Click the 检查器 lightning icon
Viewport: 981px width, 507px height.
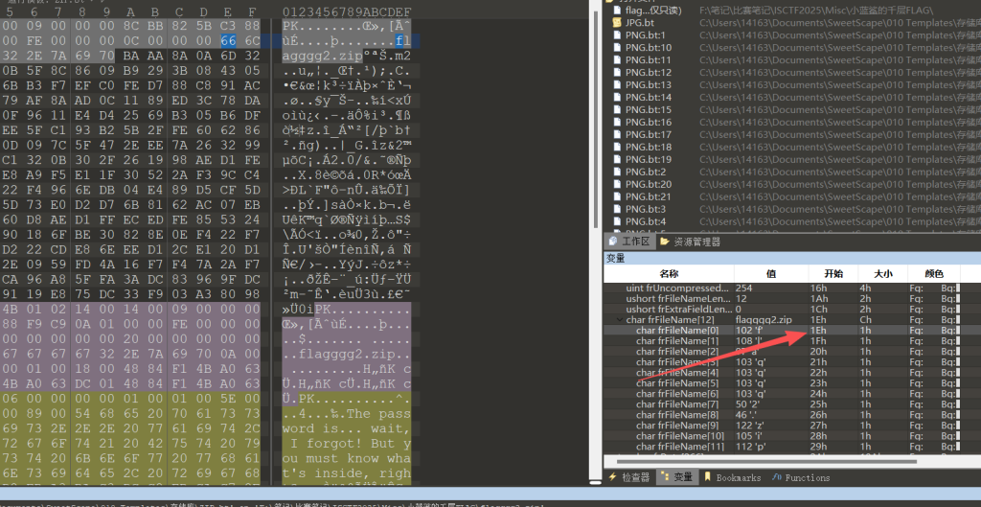pos(613,477)
